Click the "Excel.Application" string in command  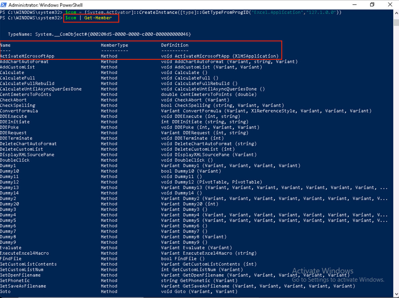pos(277,12)
